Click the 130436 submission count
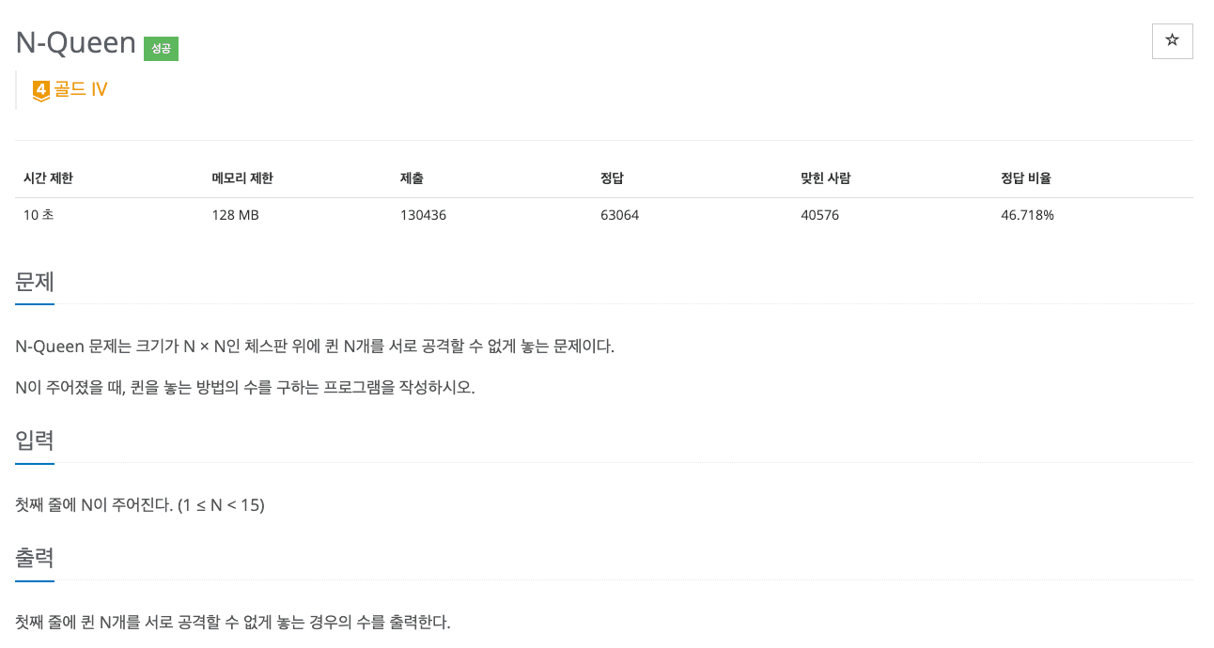The width and height of the screenshot is (1214, 648). tap(423, 215)
